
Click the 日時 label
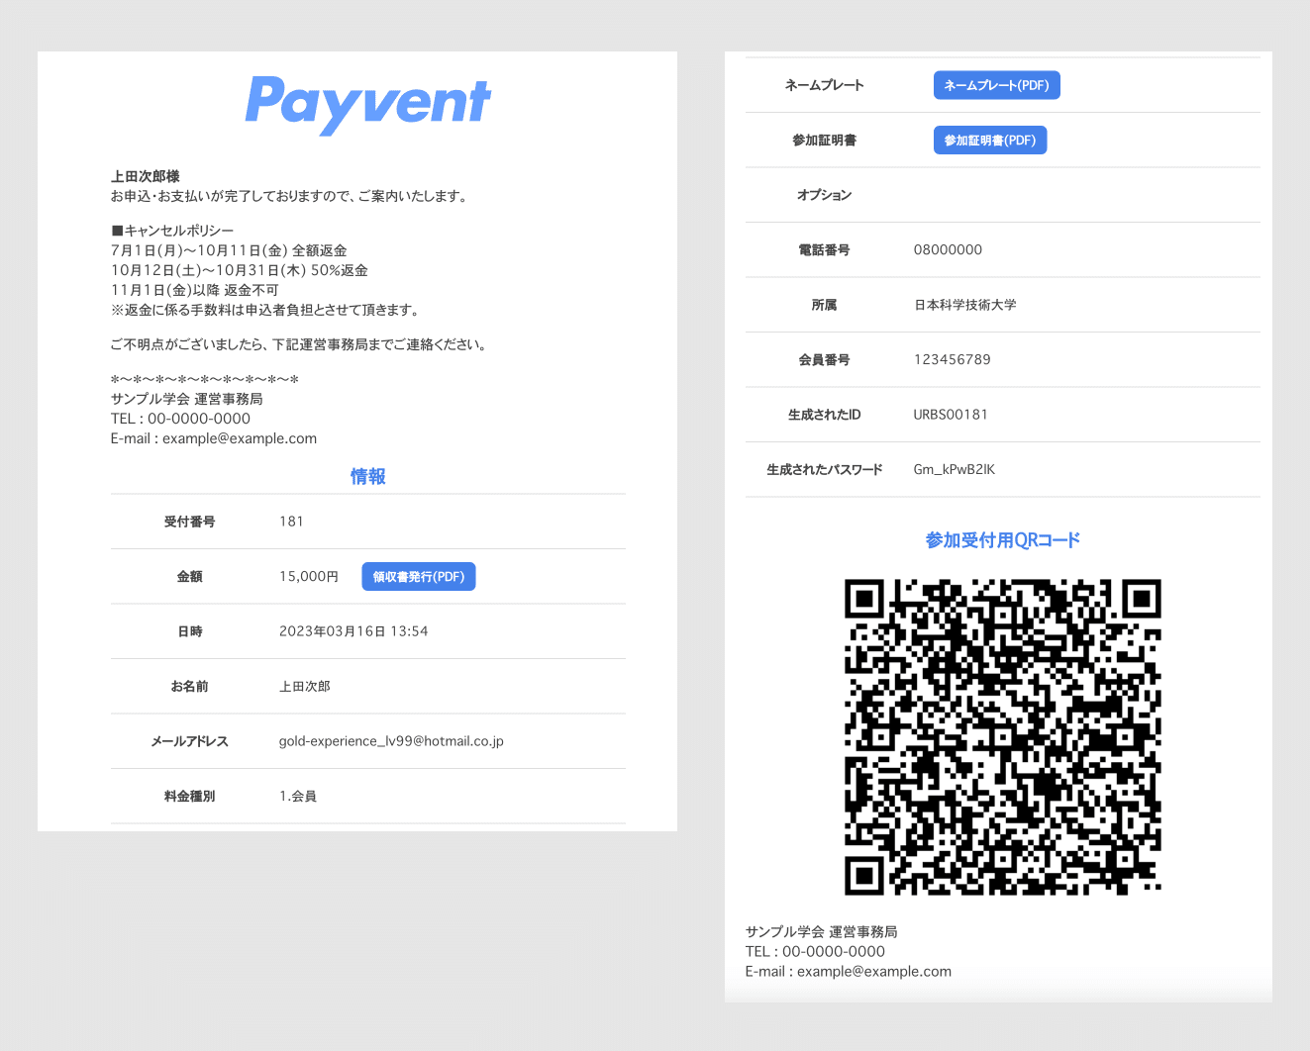[x=190, y=631]
